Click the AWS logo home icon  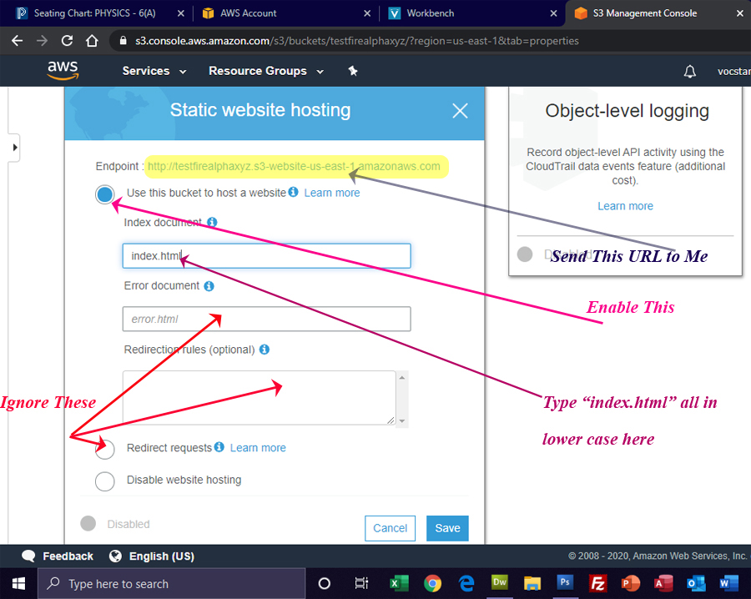click(63, 70)
